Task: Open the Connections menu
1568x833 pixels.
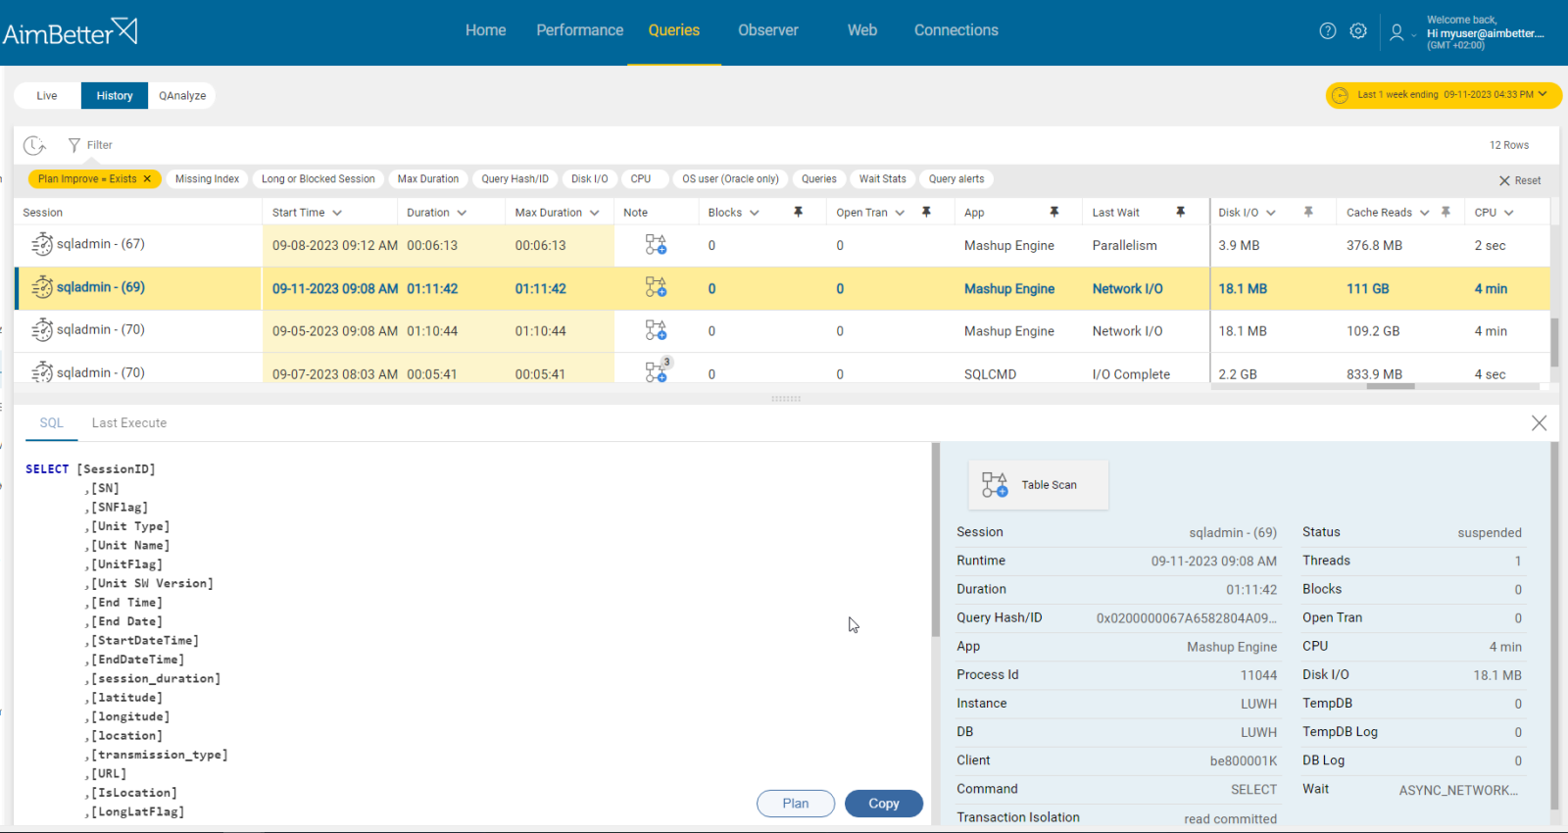Action: click(956, 30)
